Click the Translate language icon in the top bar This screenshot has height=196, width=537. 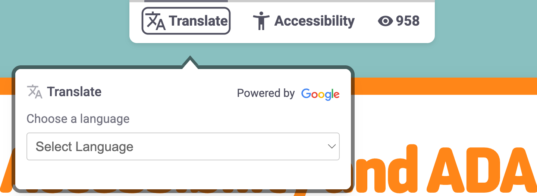[x=156, y=21]
